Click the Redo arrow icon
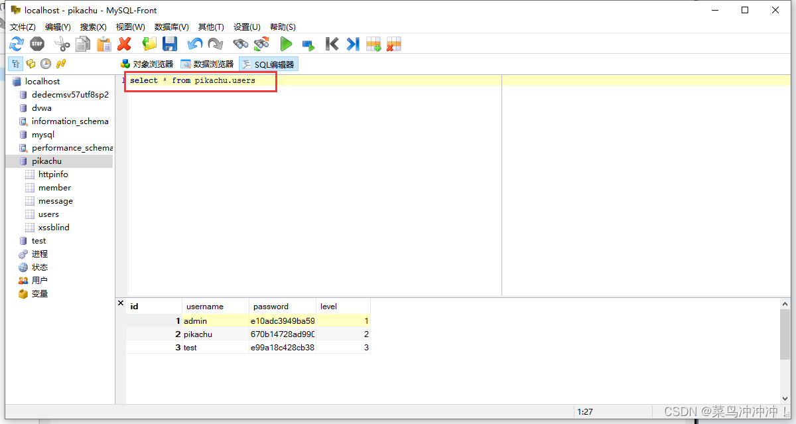796x424 pixels. coord(216,44)
